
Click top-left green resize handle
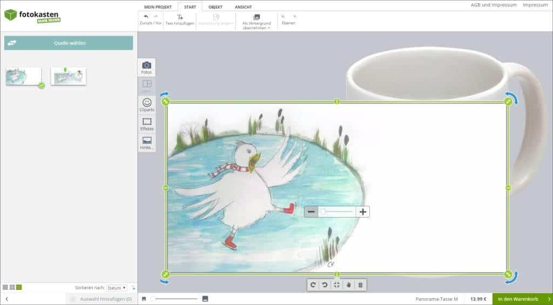(x=165, y=102)
